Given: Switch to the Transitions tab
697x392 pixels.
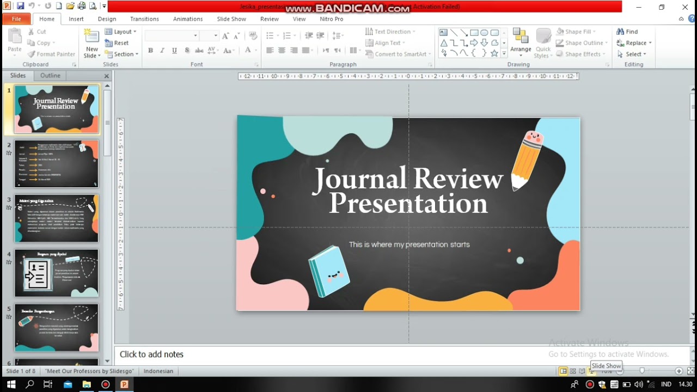Looking at the screenshot, I should point(144,19).
